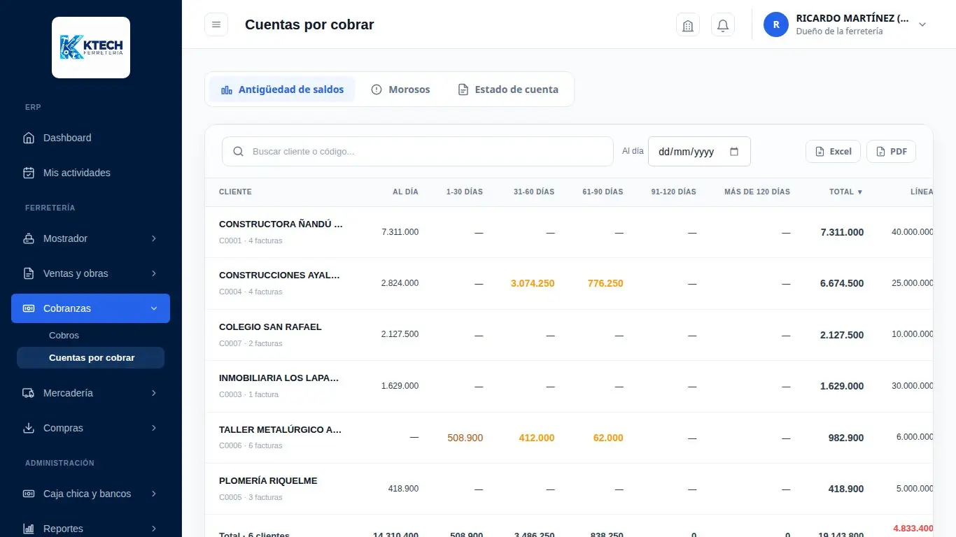Click the Cobranzas money icon
This screenshot has height=537, width=956.
tap(29, 308)
